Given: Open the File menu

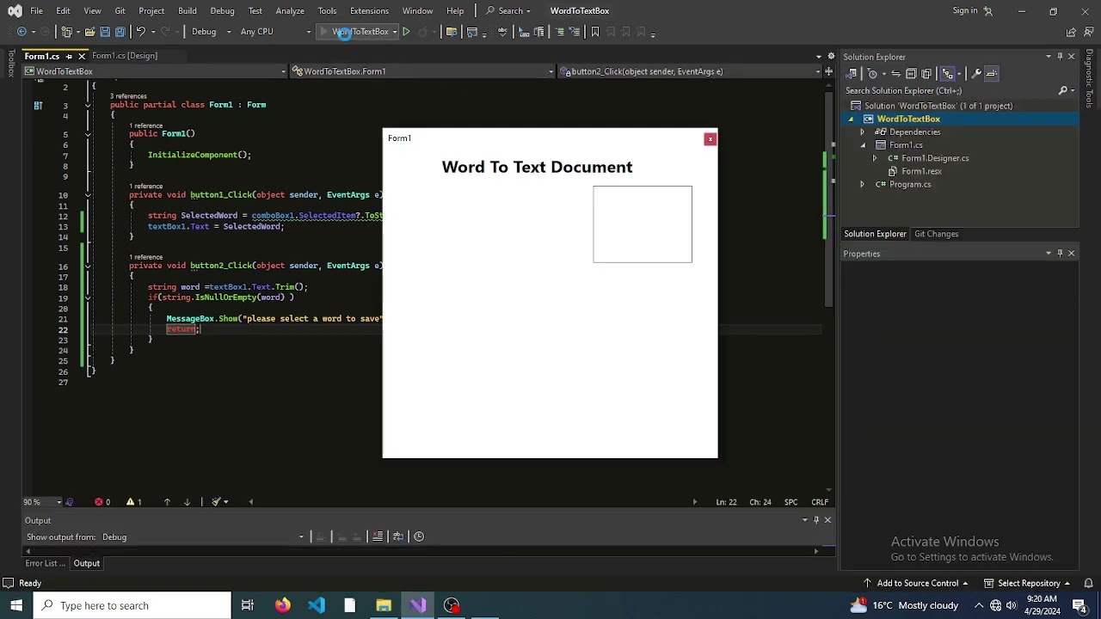Looking at the screenshot, I should click(x=36, y=10).
